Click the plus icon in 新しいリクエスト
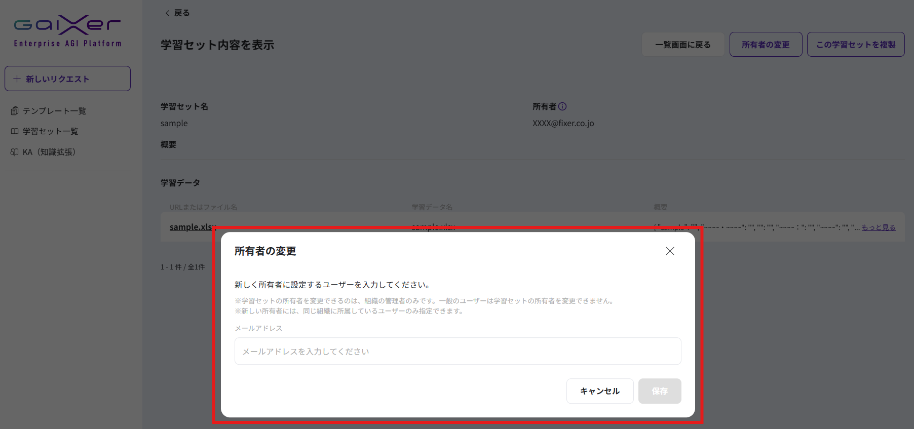 pos(17,79)
